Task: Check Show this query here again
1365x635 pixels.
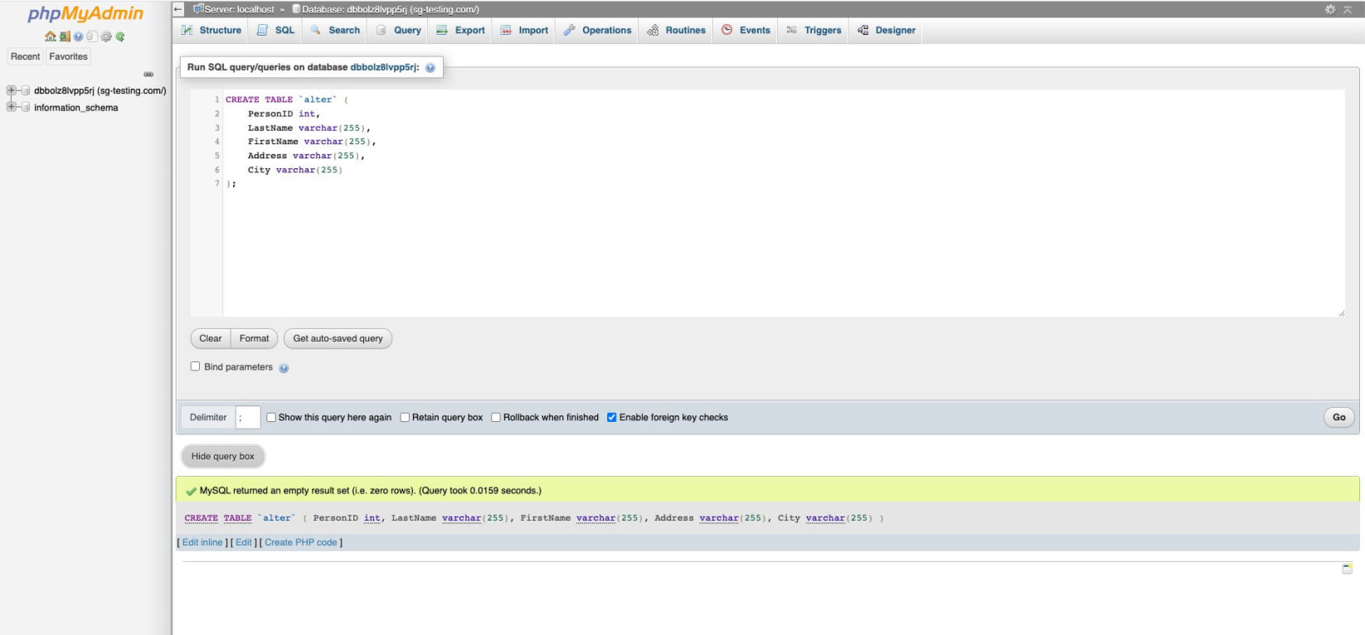Action: (271, 417)
